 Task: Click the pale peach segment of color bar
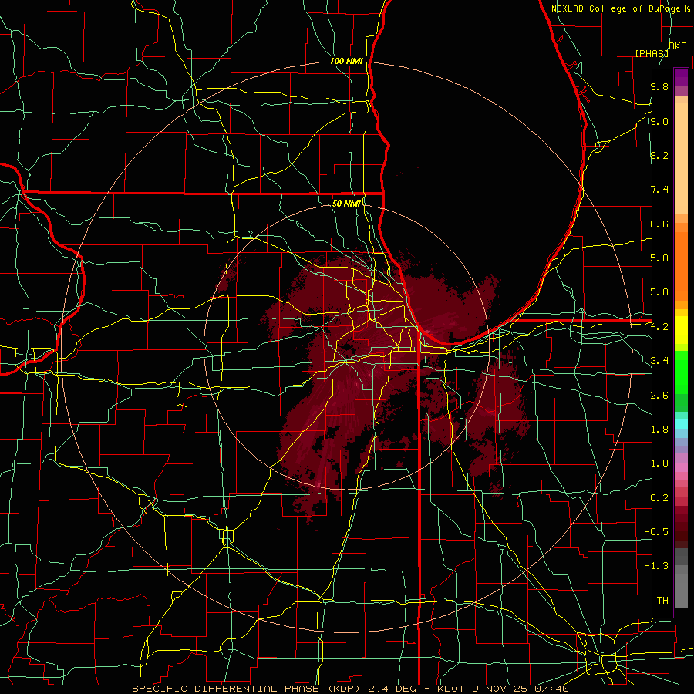pyautogui.click(x=681, y=158)
